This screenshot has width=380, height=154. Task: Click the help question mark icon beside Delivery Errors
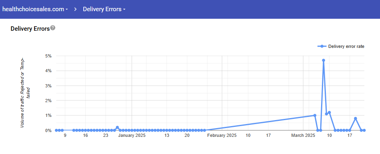point(53,28)
